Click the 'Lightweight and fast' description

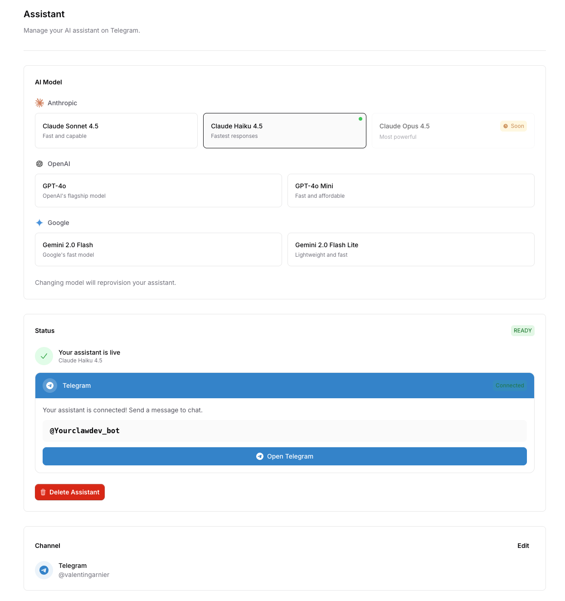[x=321, y=255]
